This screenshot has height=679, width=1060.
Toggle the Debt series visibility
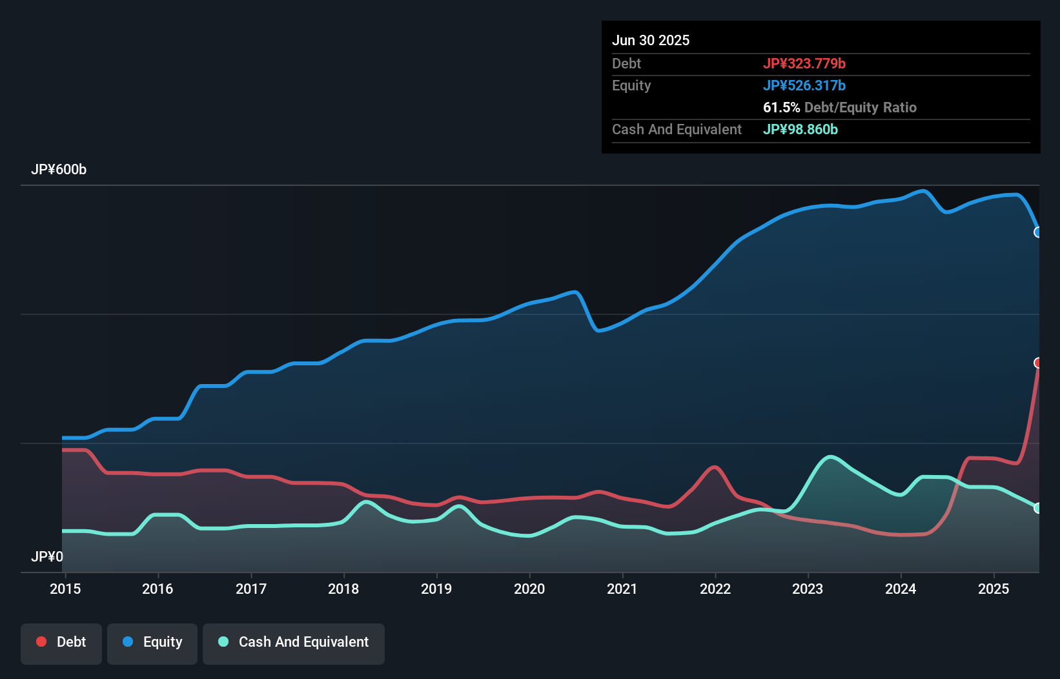click(61, 643)
